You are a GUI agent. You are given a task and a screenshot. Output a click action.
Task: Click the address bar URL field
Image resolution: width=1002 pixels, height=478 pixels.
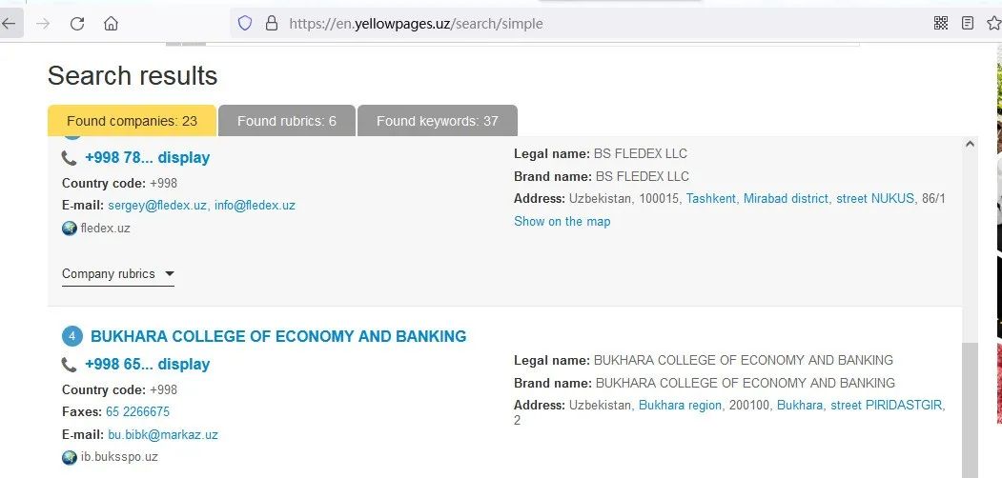coord(575,24)
